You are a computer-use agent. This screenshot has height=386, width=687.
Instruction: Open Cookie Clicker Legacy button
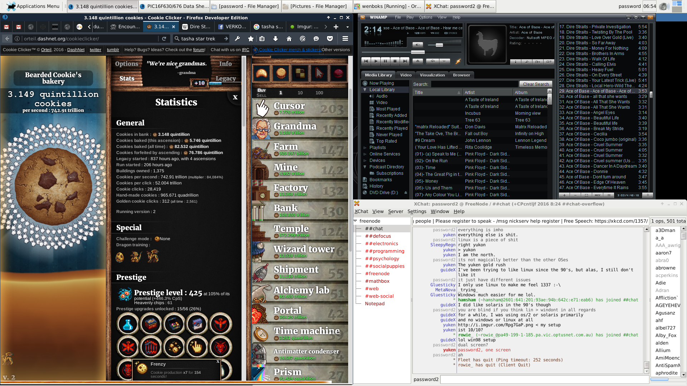pyautogui.click(x=226, y=78)
